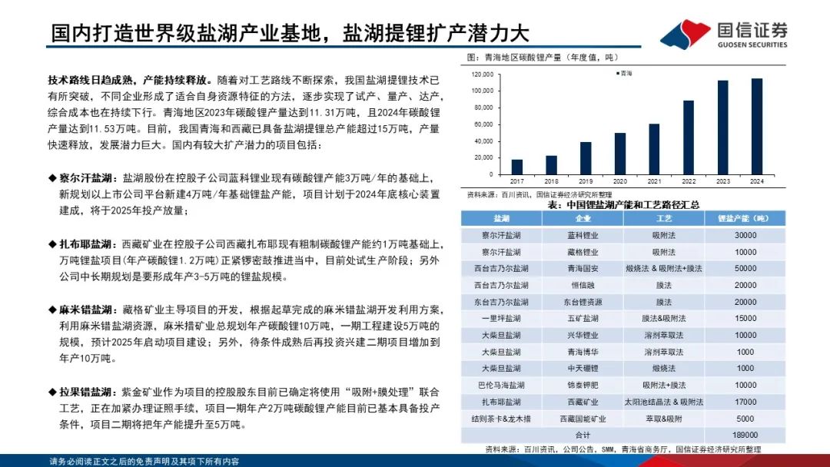Click the 东台吉乃尔盐湖 cell
Image resolution: width=830 pixels, height=467 pixels.
click(x=501, y=302)
